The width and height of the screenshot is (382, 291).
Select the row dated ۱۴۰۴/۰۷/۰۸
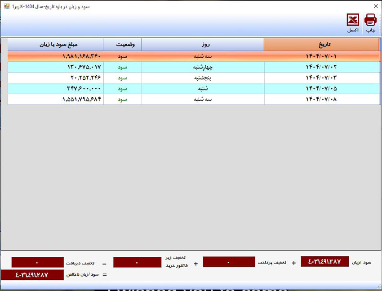pyautogui.click(x=194, y=99)
